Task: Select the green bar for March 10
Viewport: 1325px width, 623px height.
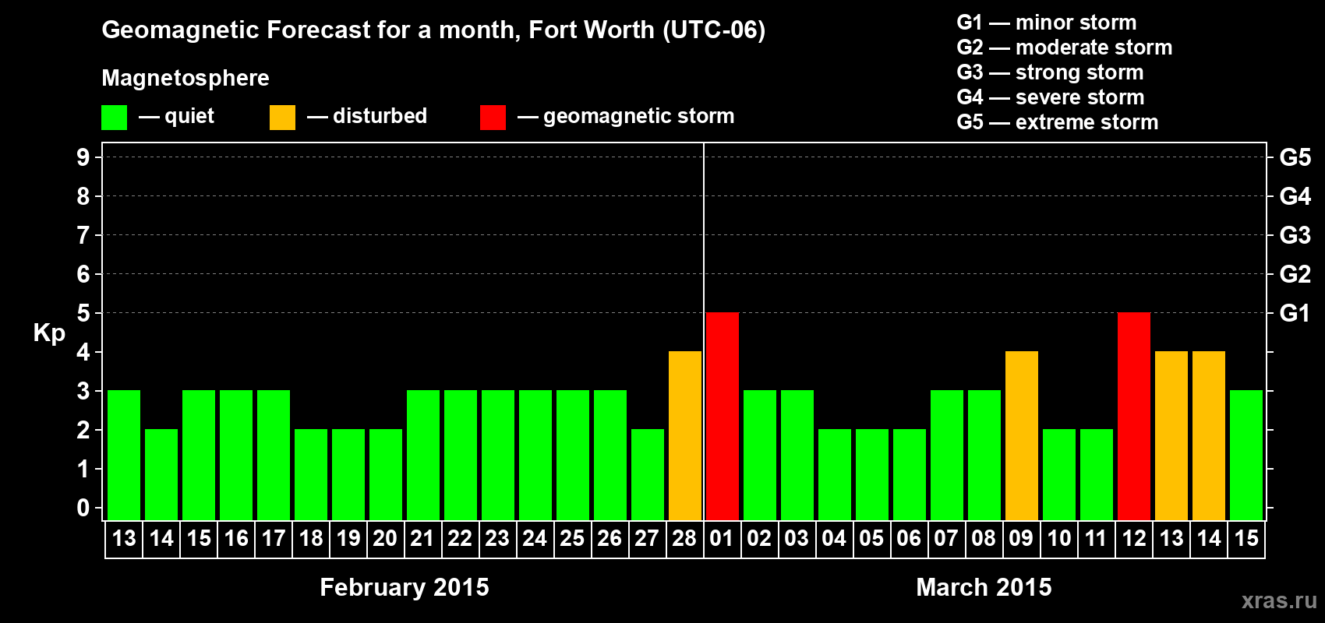Action: point(1059,475)
